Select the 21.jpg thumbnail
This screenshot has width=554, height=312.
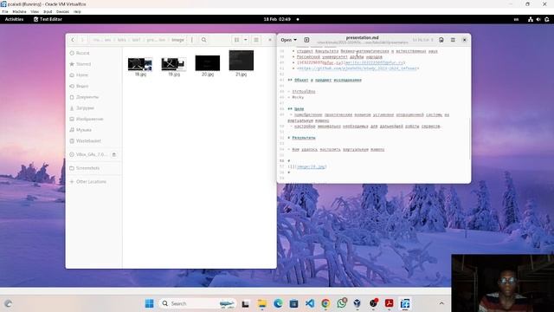[241, 60]
